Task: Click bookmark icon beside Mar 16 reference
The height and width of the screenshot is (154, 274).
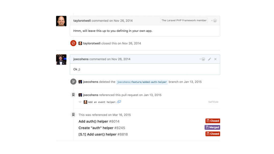Action: pos(73,115)
